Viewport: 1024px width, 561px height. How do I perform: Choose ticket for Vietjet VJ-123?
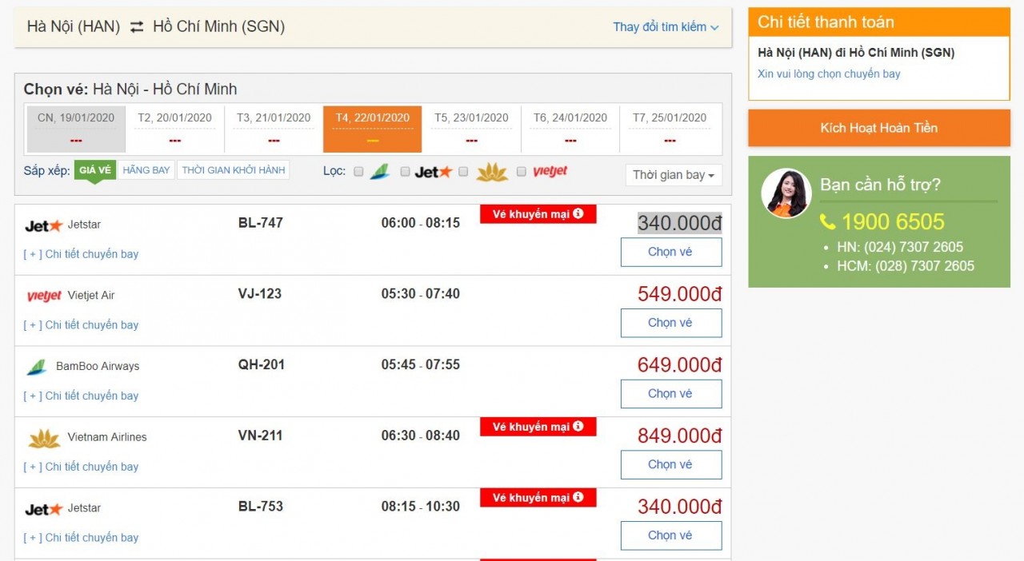click(x=671, y=324)
